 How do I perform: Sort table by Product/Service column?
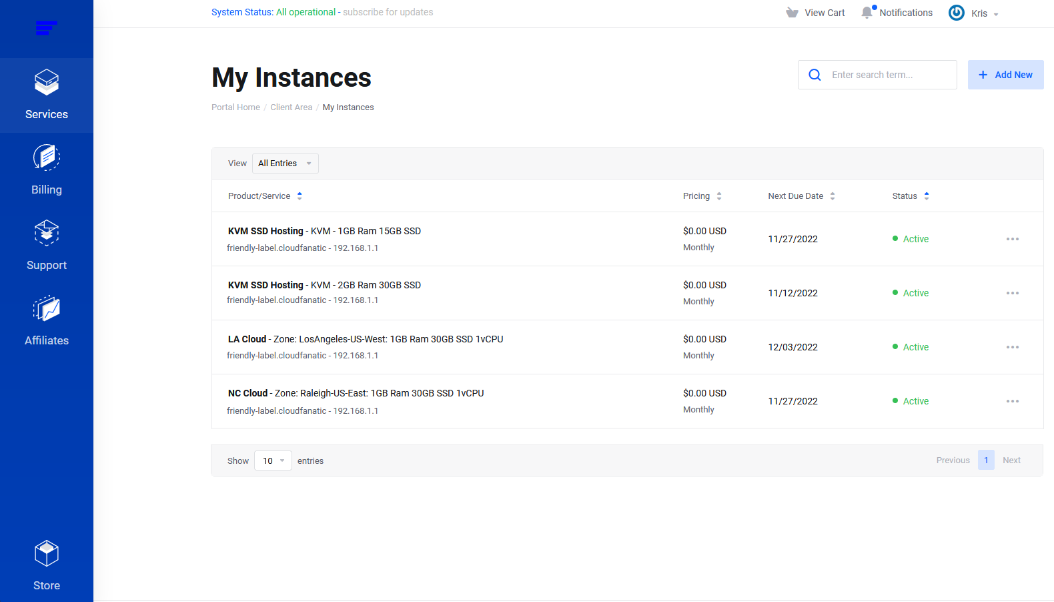pos(265,196)
